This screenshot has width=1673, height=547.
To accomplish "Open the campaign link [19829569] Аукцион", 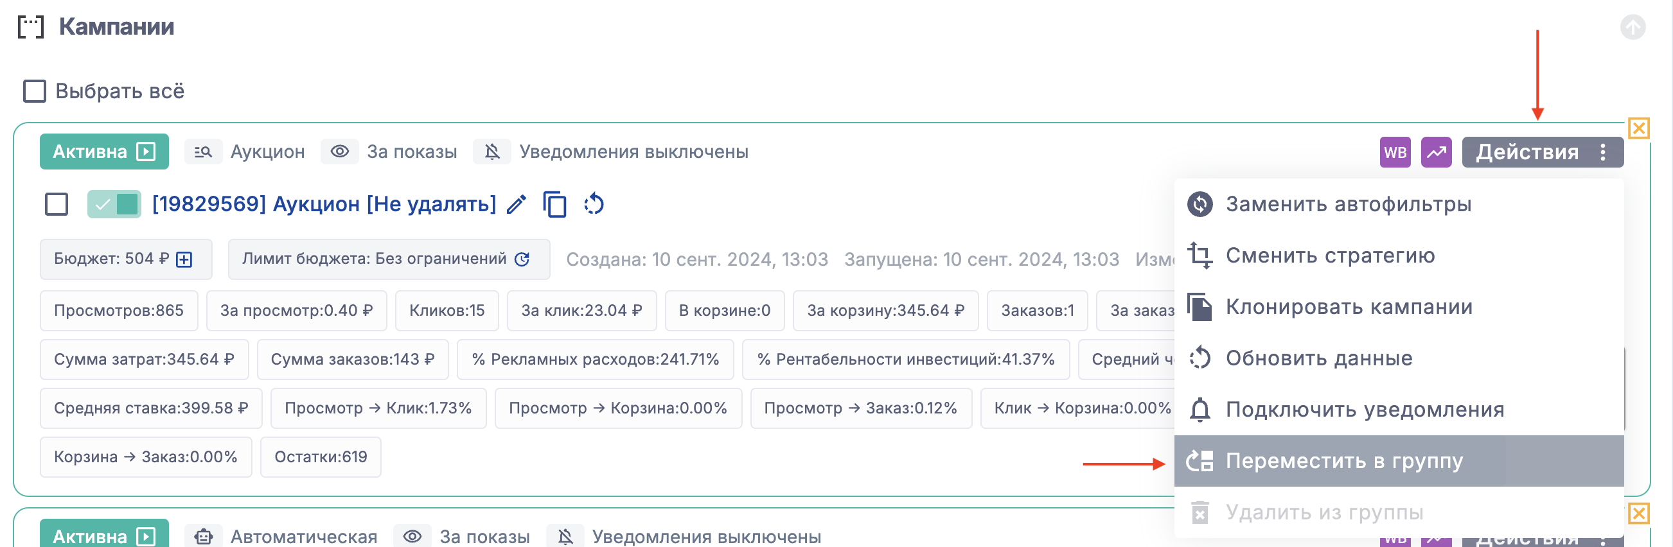I will 323,204.
